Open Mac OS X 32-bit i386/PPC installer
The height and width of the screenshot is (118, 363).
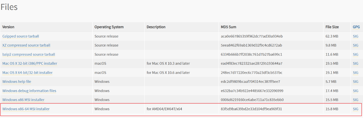[30, 63]
